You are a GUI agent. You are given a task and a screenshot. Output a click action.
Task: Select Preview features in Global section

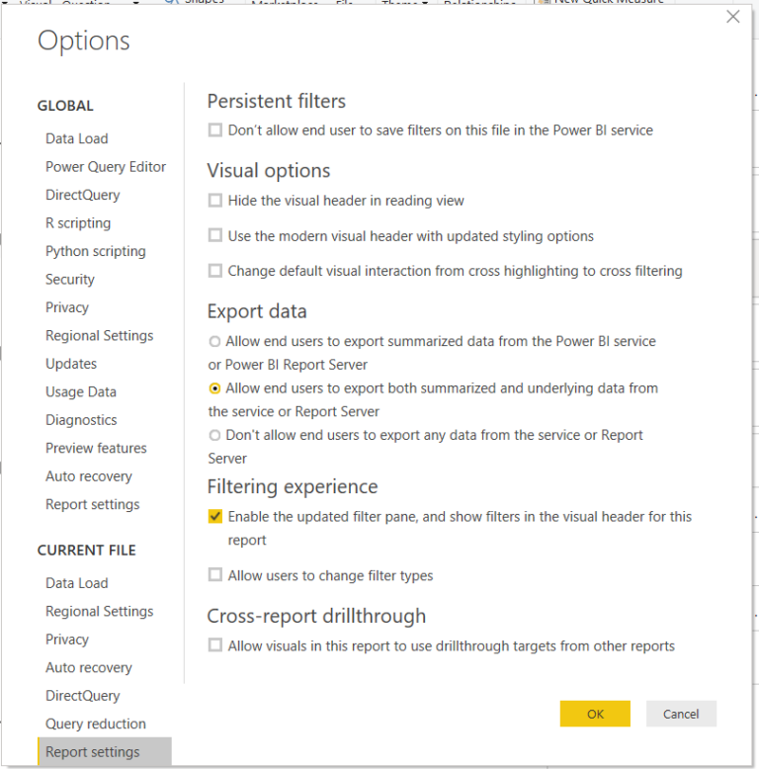click(x=96, y=448)
